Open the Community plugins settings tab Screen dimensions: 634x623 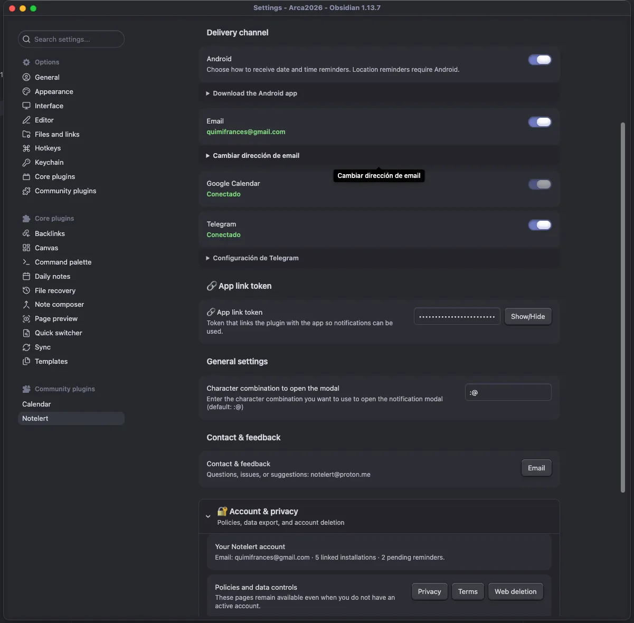pos(71,191)
